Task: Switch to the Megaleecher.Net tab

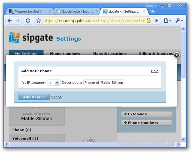Action: click(x=28, y=12)
